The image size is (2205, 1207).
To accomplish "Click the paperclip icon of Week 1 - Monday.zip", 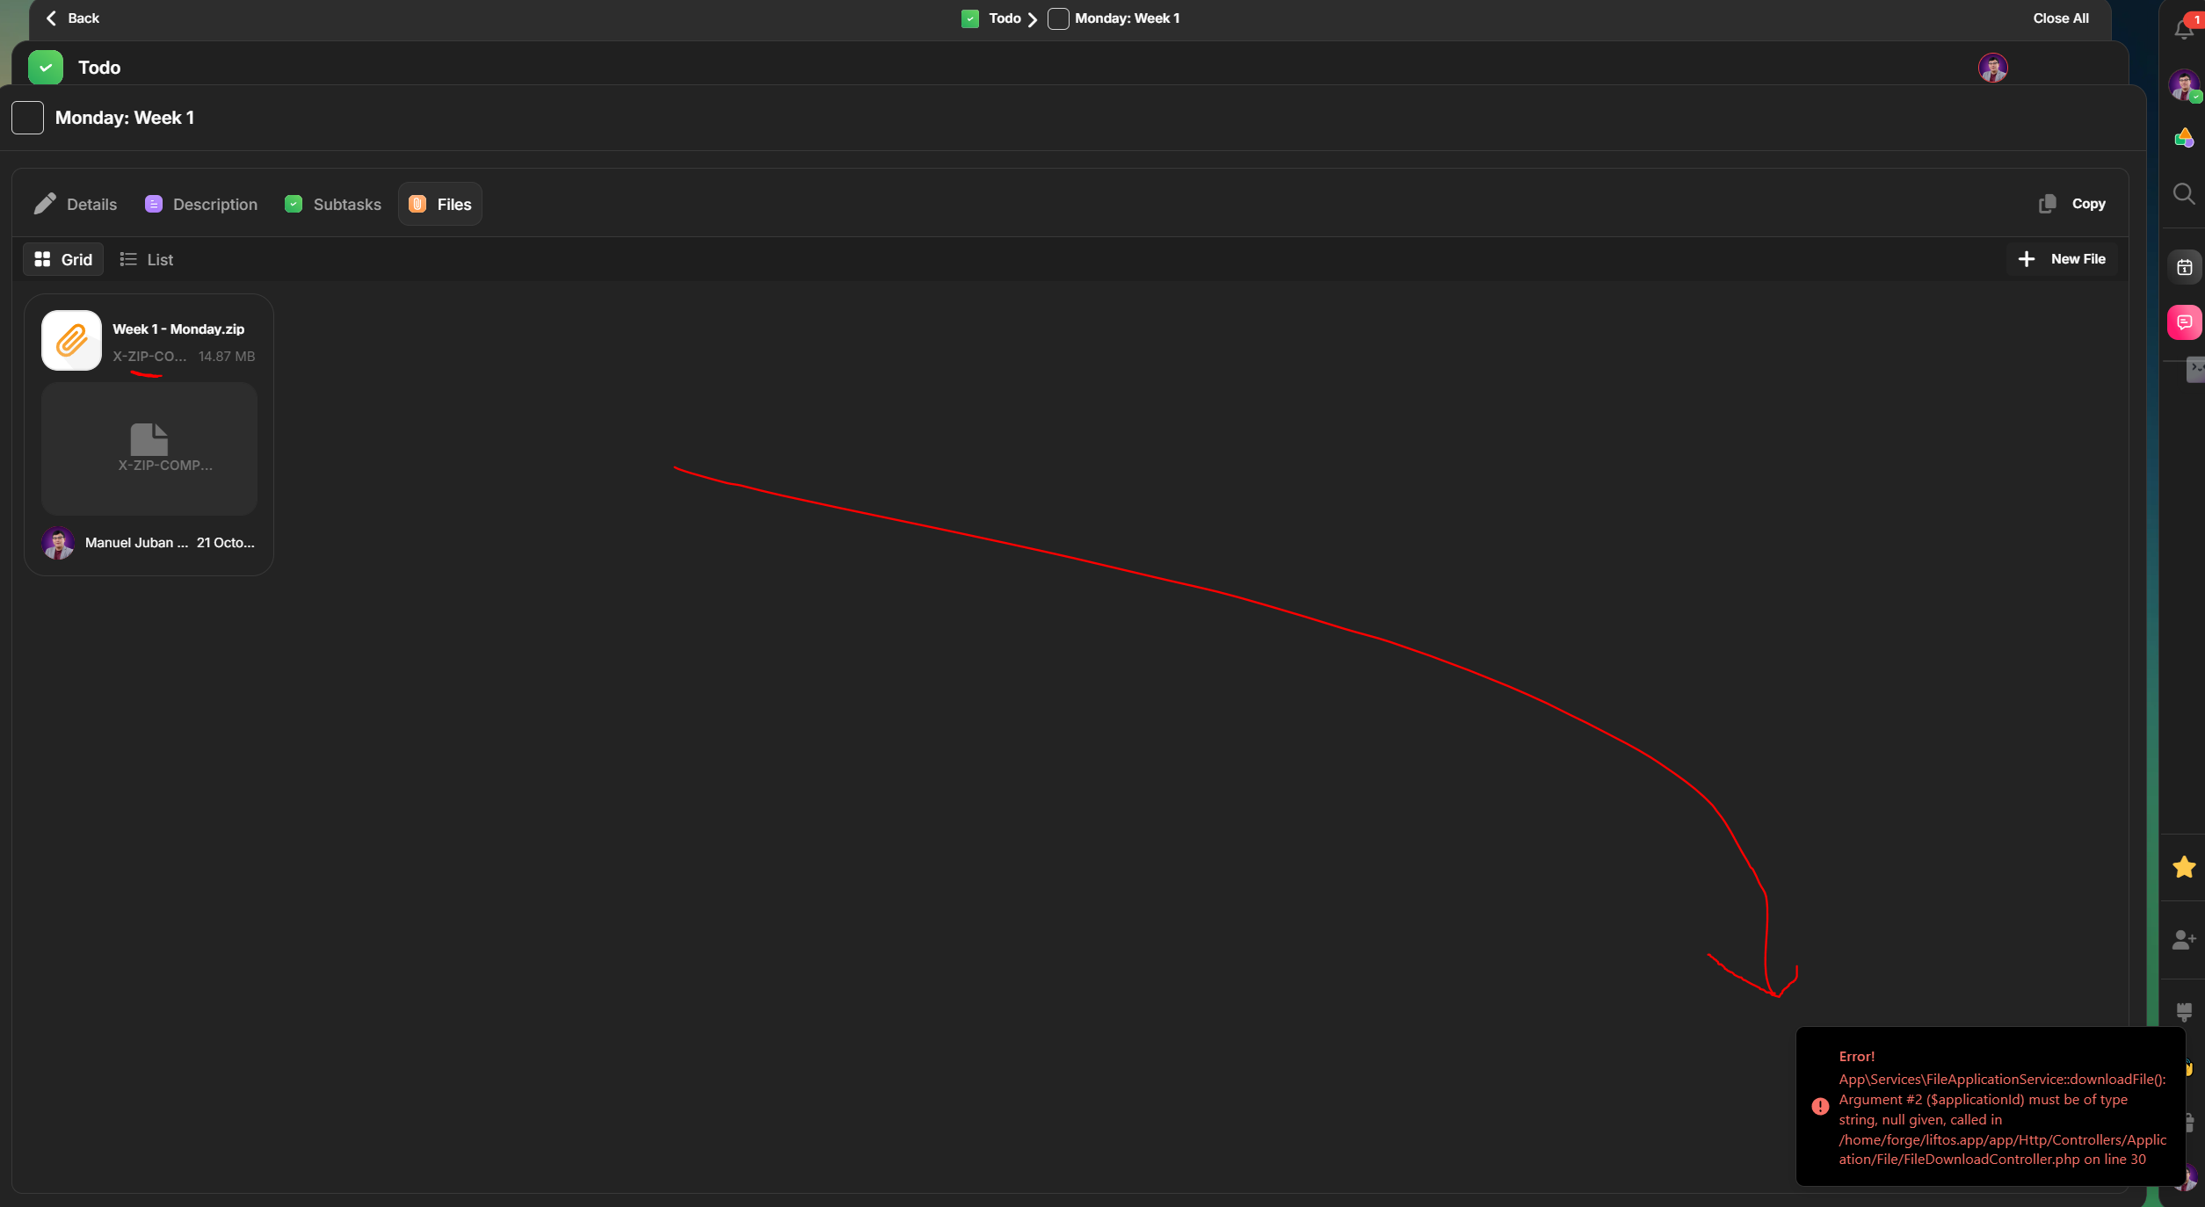I will [72, 340].
